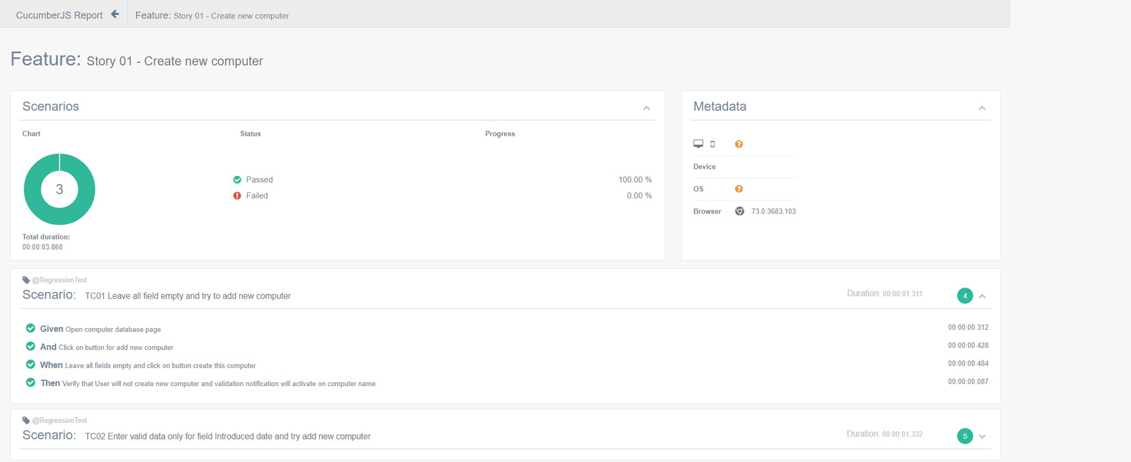
Task: Click TC01 duration 00:00:01.311
Action: tap(902, 294)
